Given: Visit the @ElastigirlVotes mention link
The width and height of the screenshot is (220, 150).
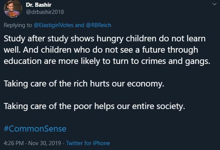Looking at the screenshot, I should point(53,25).
